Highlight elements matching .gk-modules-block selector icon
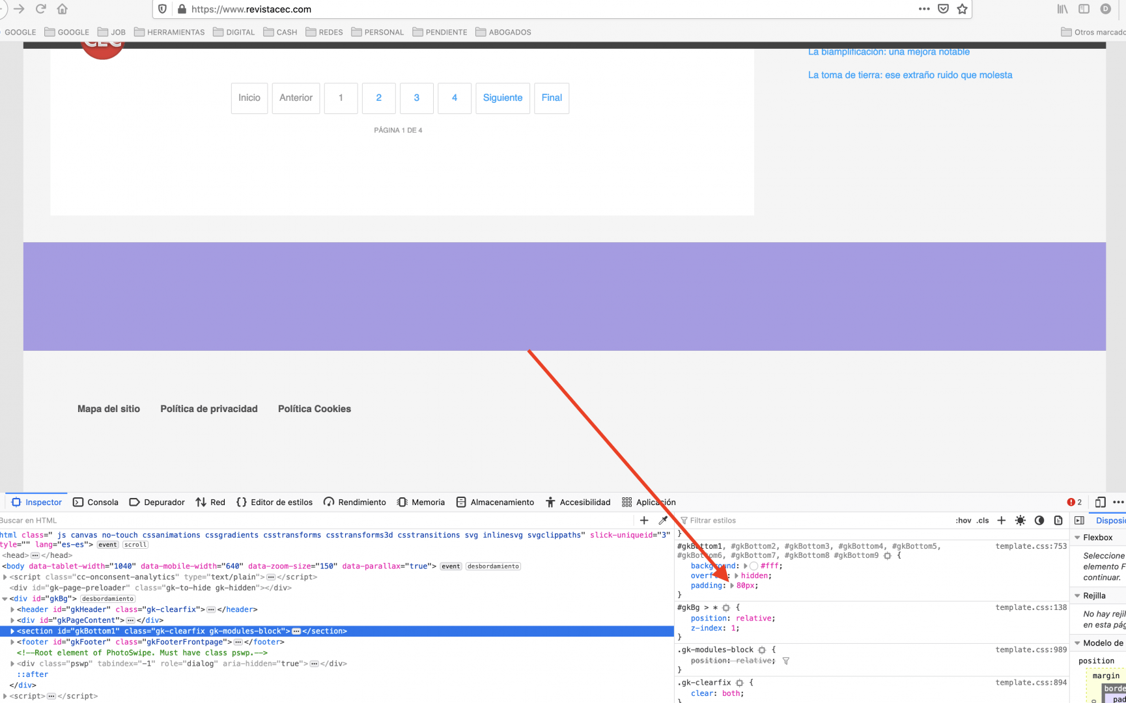Viewport: 1126px width, 703px height. (x=762, y=650)
